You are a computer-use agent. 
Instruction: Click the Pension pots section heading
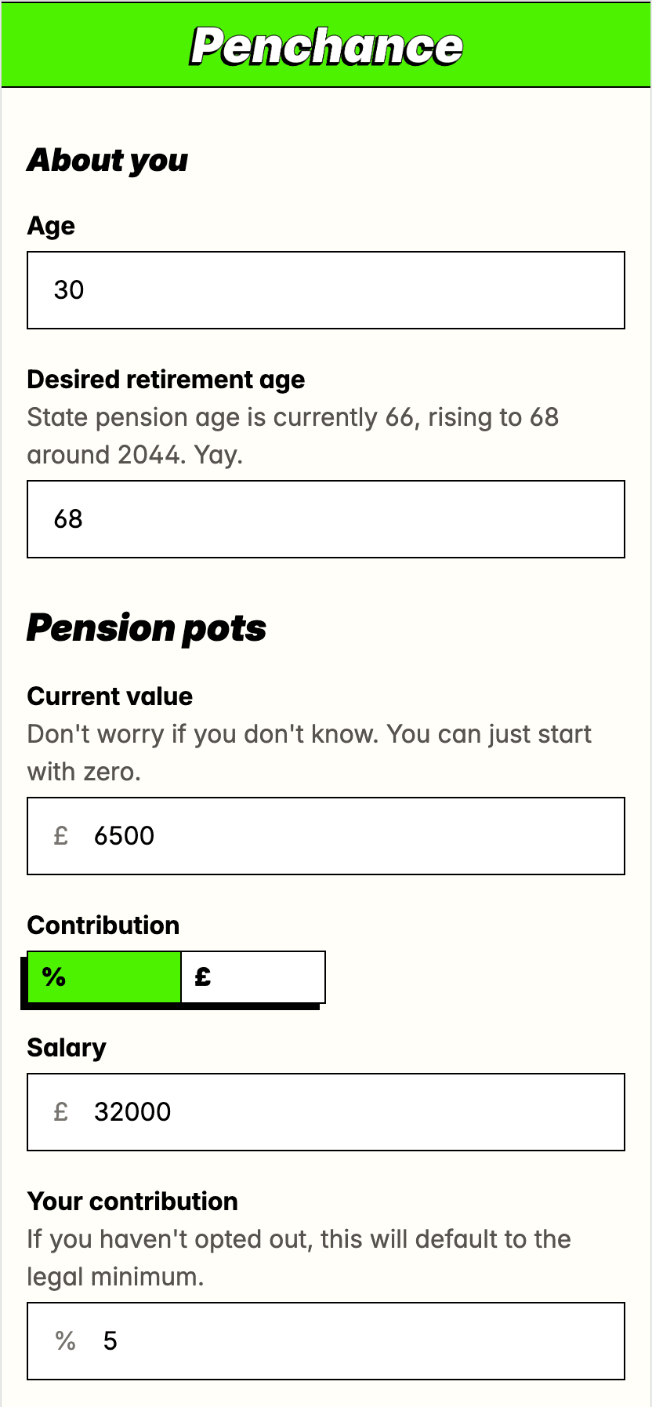[x=147, y=628]
